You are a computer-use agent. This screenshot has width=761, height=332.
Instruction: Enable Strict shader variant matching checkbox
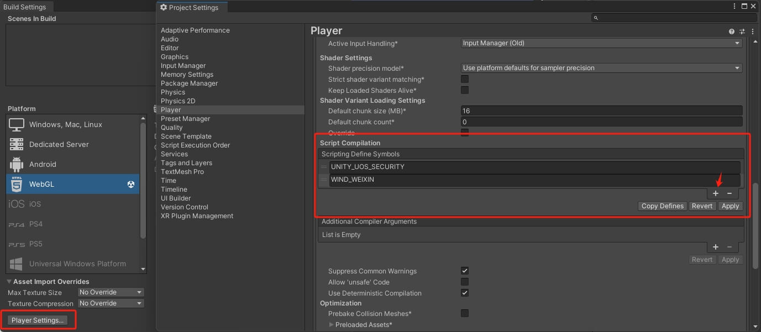465,80
